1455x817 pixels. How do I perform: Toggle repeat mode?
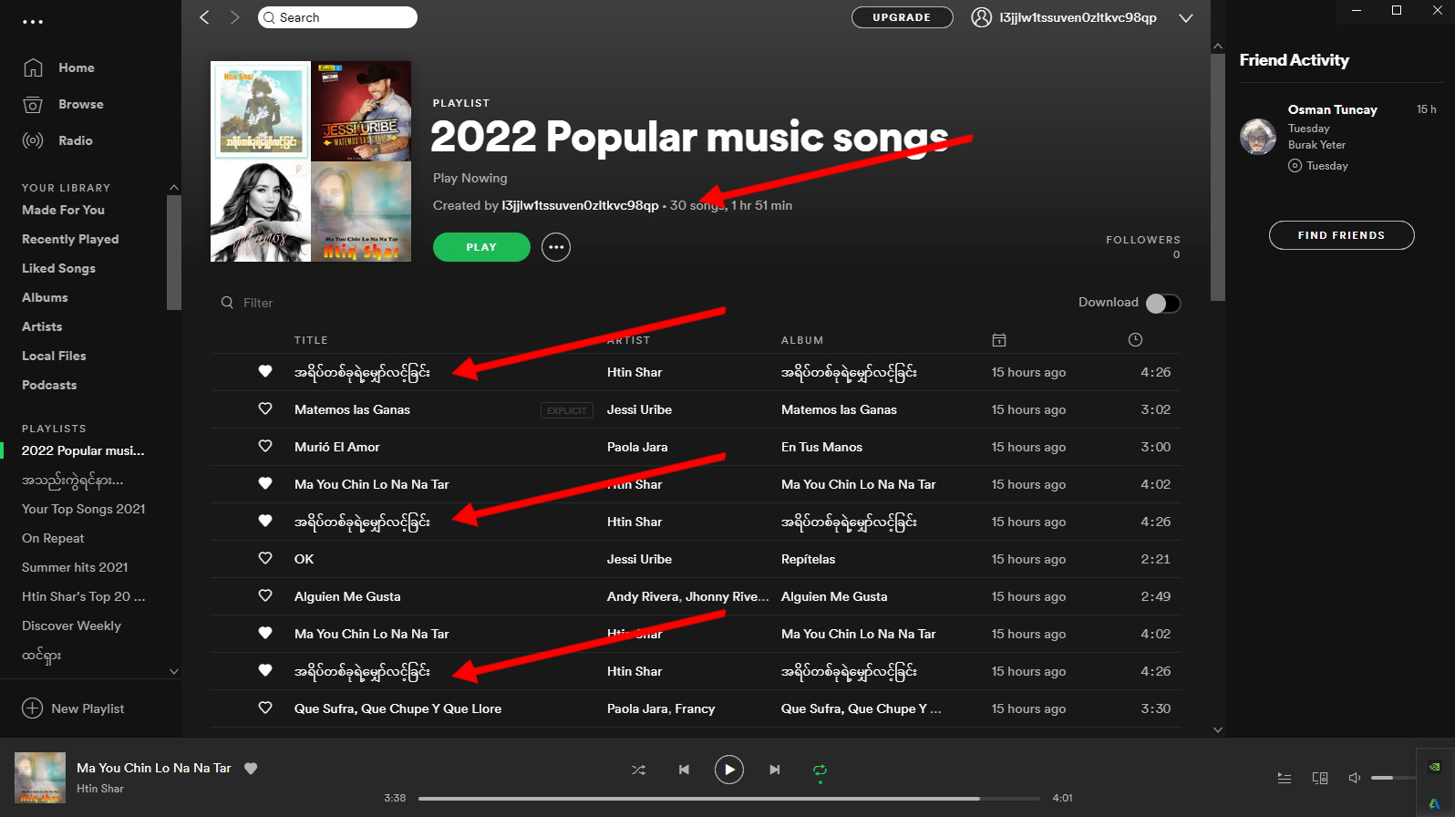[820, 771]
